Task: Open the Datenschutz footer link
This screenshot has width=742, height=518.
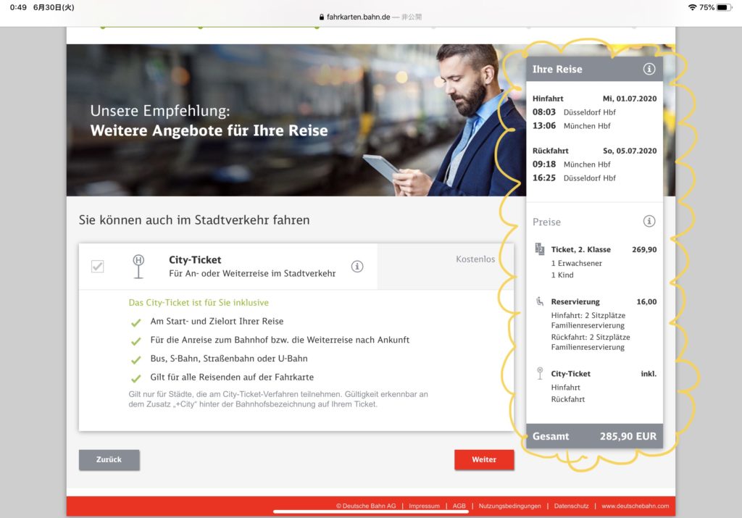Action: click(x=571, y=506)
